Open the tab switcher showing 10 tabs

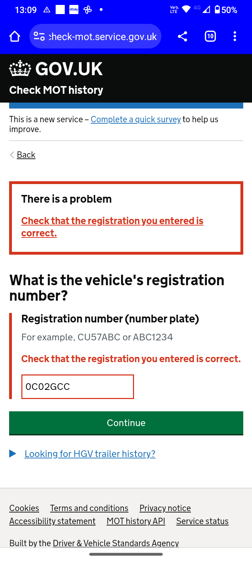click(x=210, y=36)
